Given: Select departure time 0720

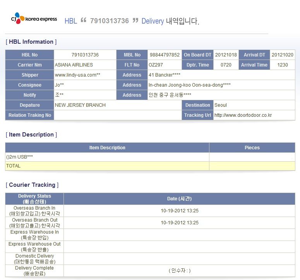Looking at the screenshot, I should (x=226, y=65).
